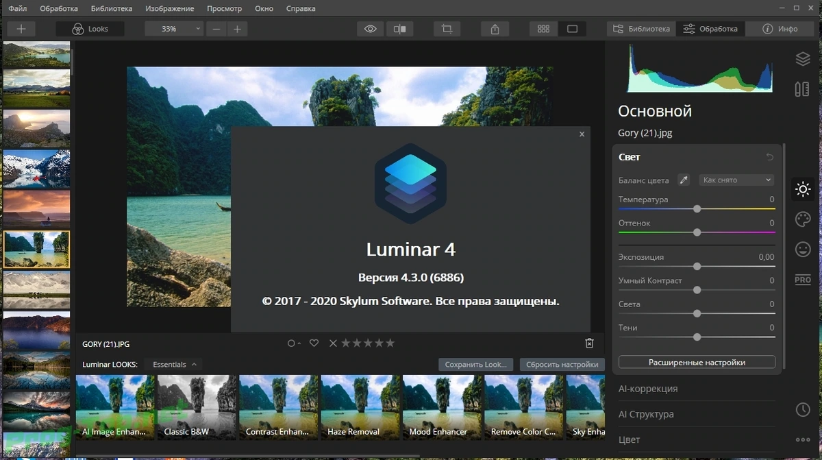Select the top lake landscape filmstrip thumbnail

pos(36,55)
